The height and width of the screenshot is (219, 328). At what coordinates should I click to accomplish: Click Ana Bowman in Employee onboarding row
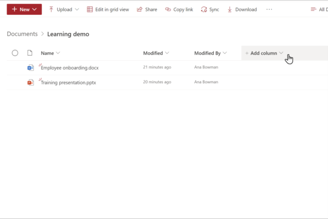(x=206, y=67)
